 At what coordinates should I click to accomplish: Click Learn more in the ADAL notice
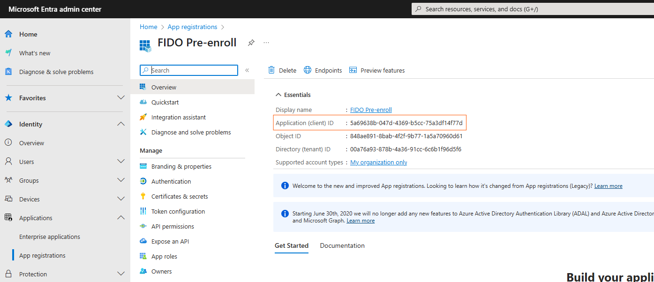coord(361,221)
